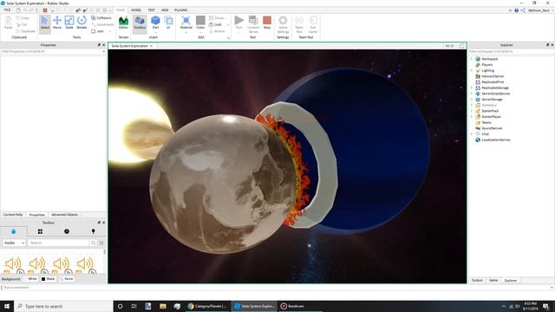
Task: Open the Windows Start menu
Action: (7, 306)
